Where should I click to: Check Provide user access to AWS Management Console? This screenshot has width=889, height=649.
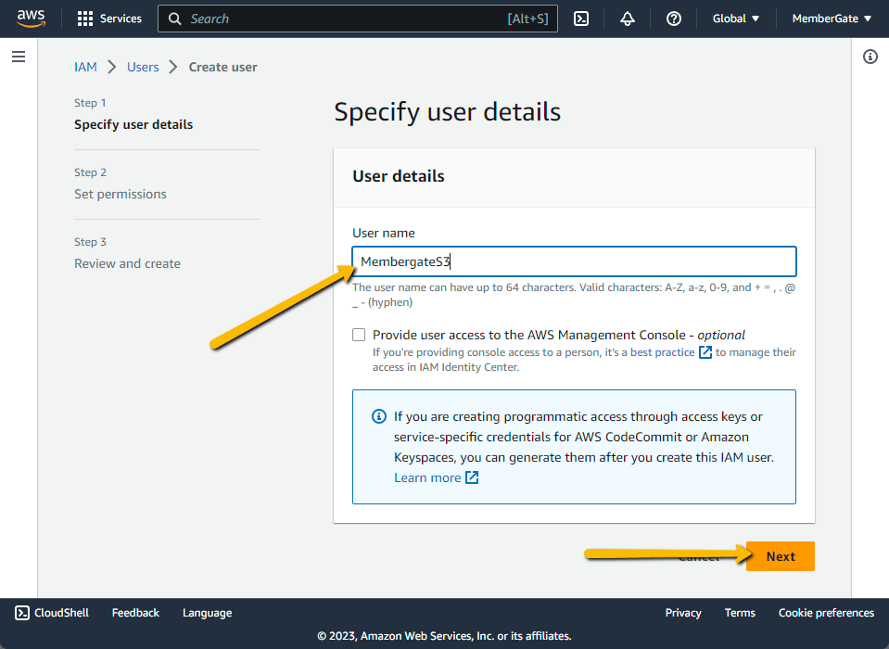(x=359, y=335)
